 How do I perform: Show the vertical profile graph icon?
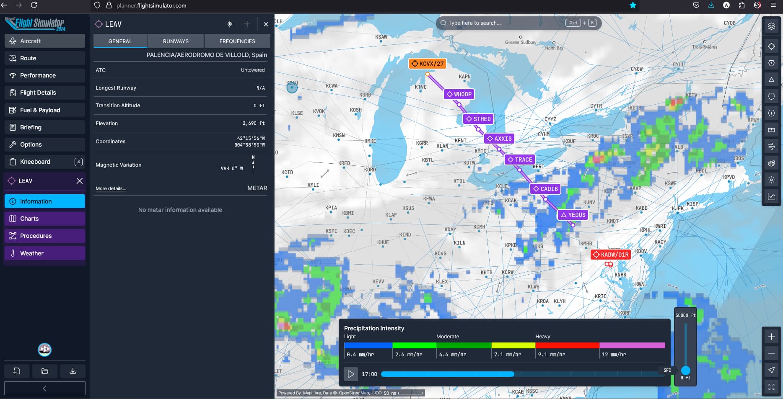[x=771, y=196]
